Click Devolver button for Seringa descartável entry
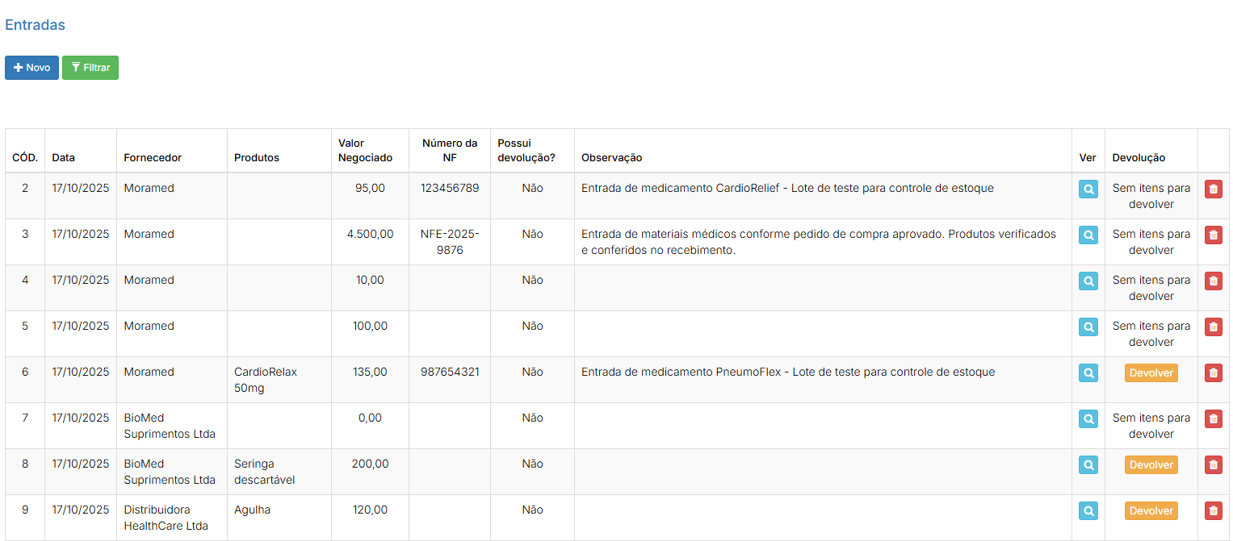This screenshot has height=541, width=1233. coord(1151,465)
